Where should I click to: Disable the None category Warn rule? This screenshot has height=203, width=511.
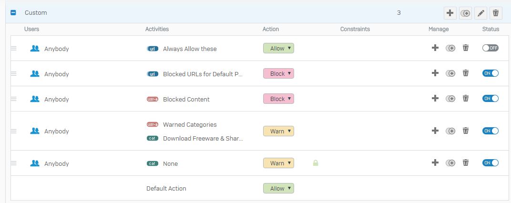point(491,162)
